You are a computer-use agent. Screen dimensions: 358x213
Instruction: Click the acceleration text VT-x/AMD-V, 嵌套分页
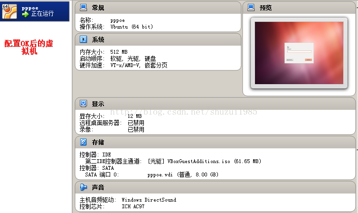pyautogui.click(x=139, y=65)
